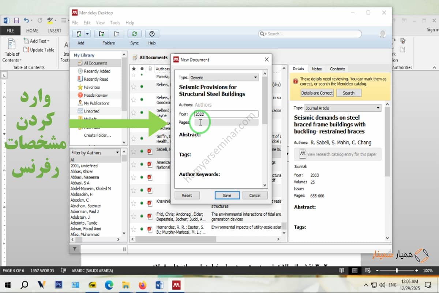Toggle read/unread dot for the Gelbard row
This screenshot has width=439, height=293.
[142, 112]
